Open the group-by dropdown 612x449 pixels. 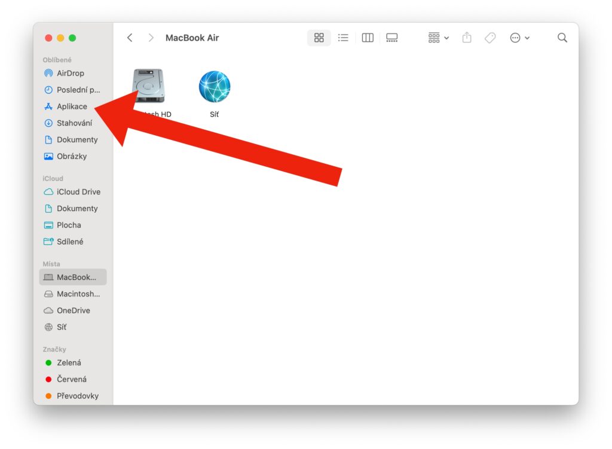[x=439, y=38]
